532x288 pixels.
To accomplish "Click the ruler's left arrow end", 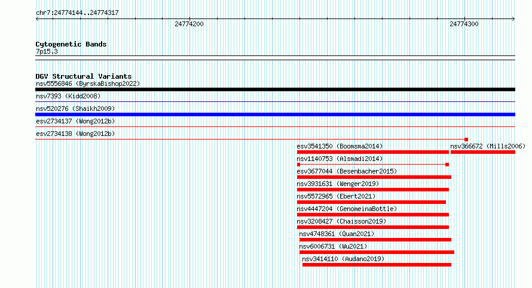I will click(x=37, y=18).
